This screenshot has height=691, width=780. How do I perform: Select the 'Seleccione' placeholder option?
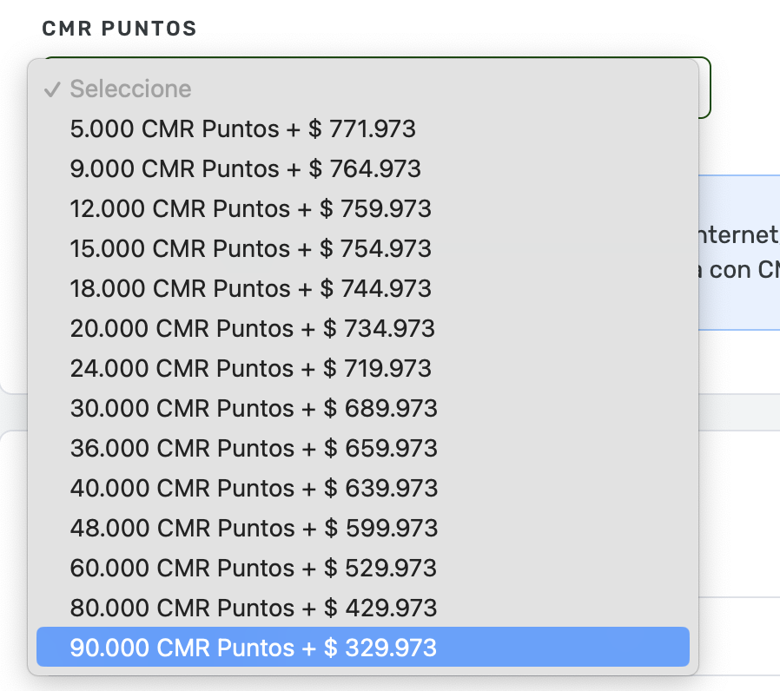tap(130, 89)
